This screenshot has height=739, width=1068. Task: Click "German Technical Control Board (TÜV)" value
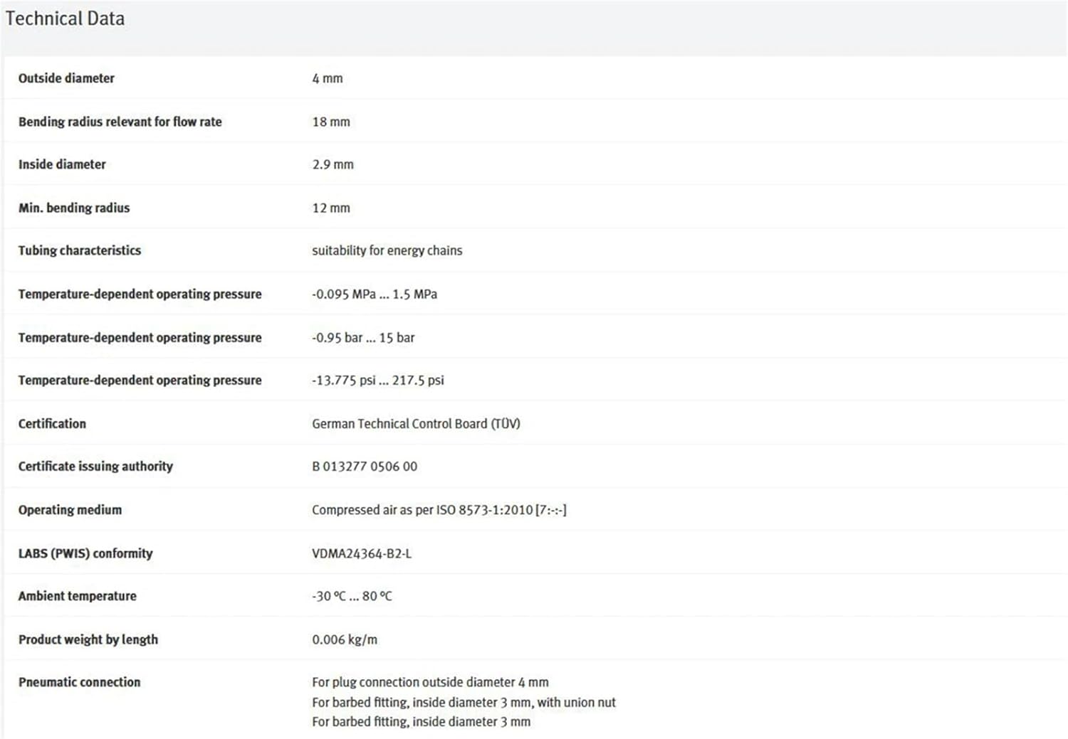click(x=416, y=423)
